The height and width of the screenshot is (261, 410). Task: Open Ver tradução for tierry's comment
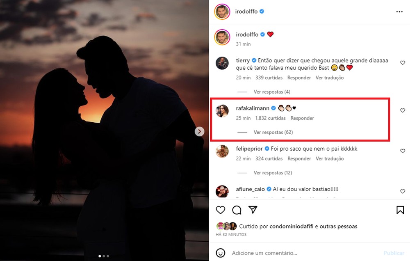tap(330, 77)
